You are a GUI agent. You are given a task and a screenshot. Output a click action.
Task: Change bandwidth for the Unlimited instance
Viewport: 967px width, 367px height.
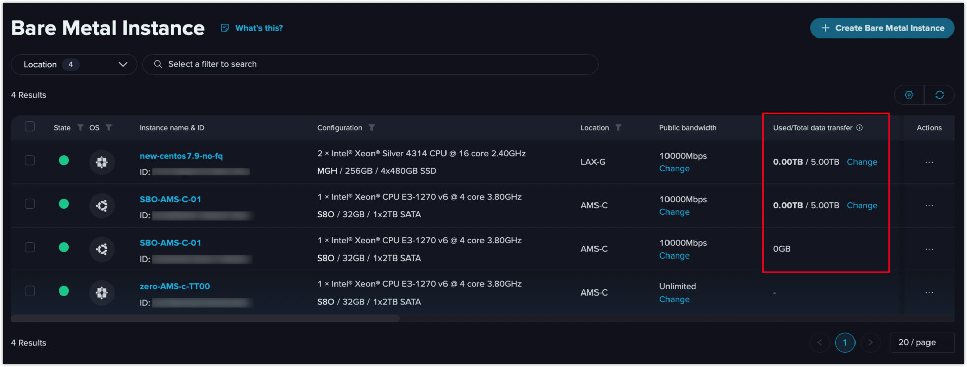674,300
